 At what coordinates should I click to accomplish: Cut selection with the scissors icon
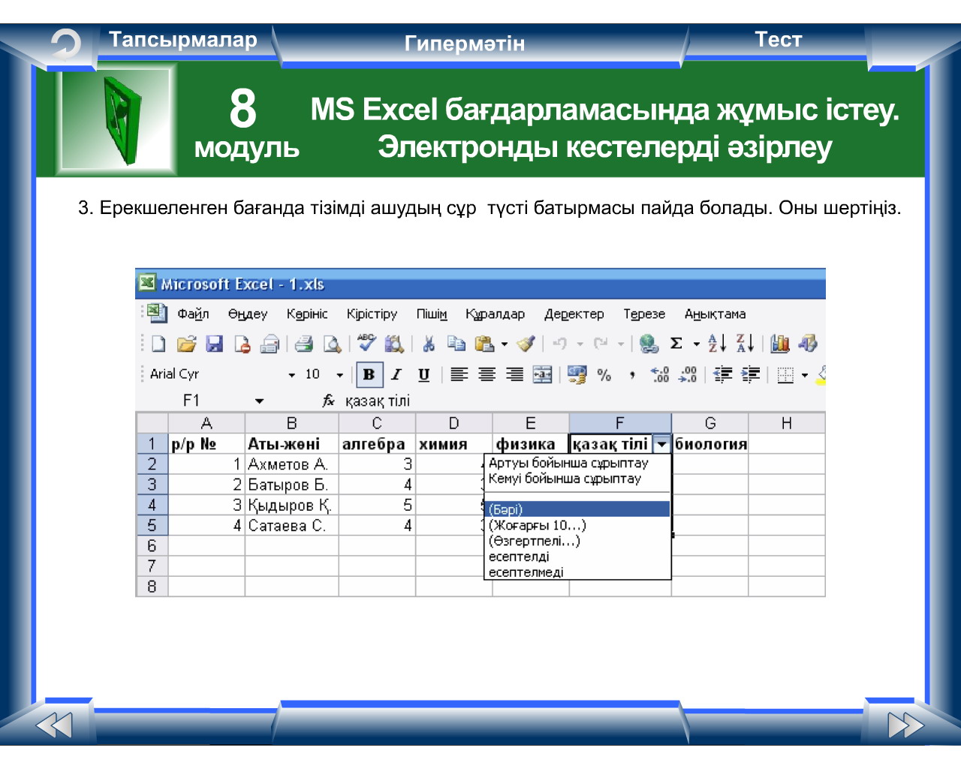pos(429,344)
